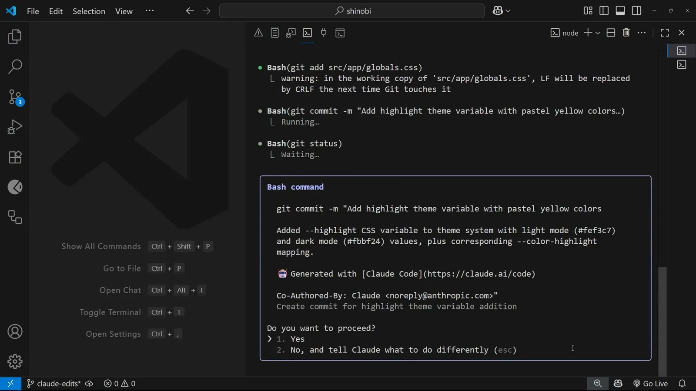Switch to the Terminal panel tab
The width and height of the screenshot is (696, 391).
pos(308,33)
